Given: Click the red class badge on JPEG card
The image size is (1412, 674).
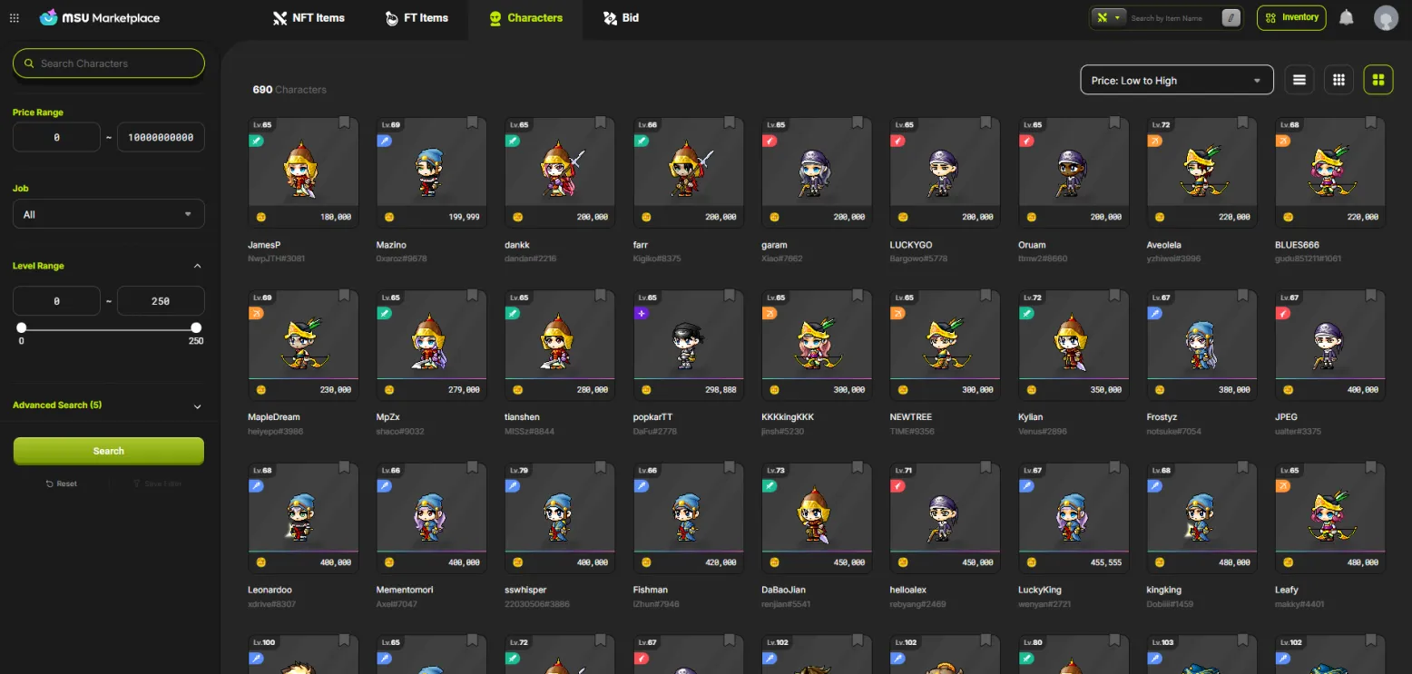Looking at the screenshot, I should click(1283, 313).
